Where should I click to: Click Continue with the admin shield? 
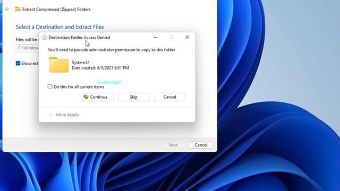click(98, 97)
